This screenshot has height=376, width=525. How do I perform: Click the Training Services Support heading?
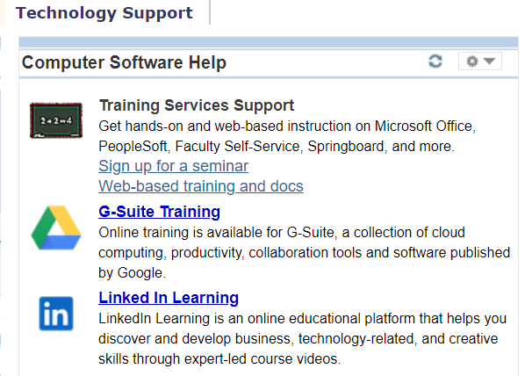coord(197,105)
